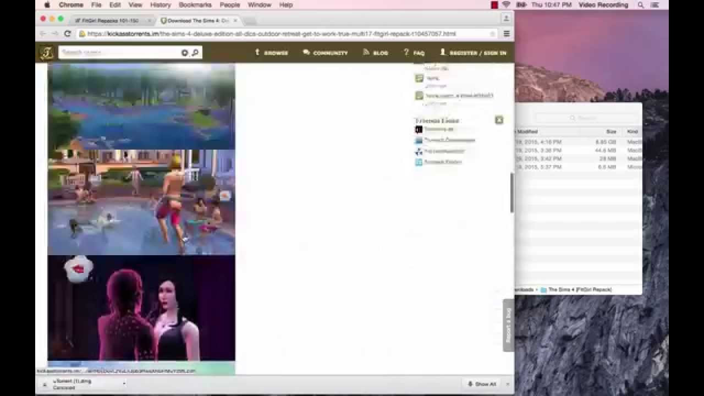This screenshot has width=704, height=396.
Task: Open the pool party Sims screenshot
Action: click(x=141, y=202)
